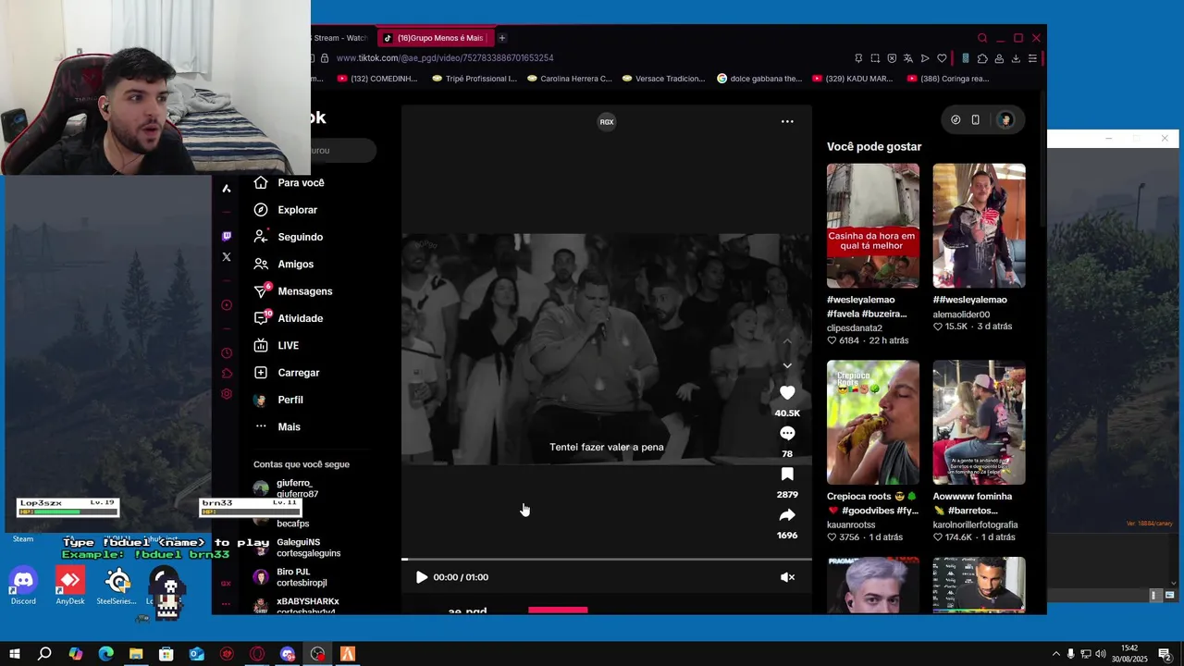Open a new browser tab

pos(501,38)
